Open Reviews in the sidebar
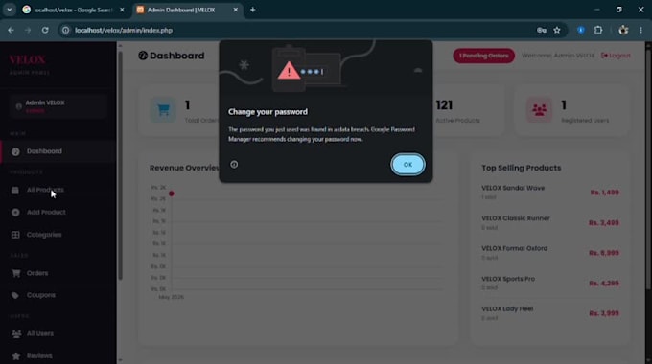This screenshot has width=652, height=364. (x=58, y=356)
